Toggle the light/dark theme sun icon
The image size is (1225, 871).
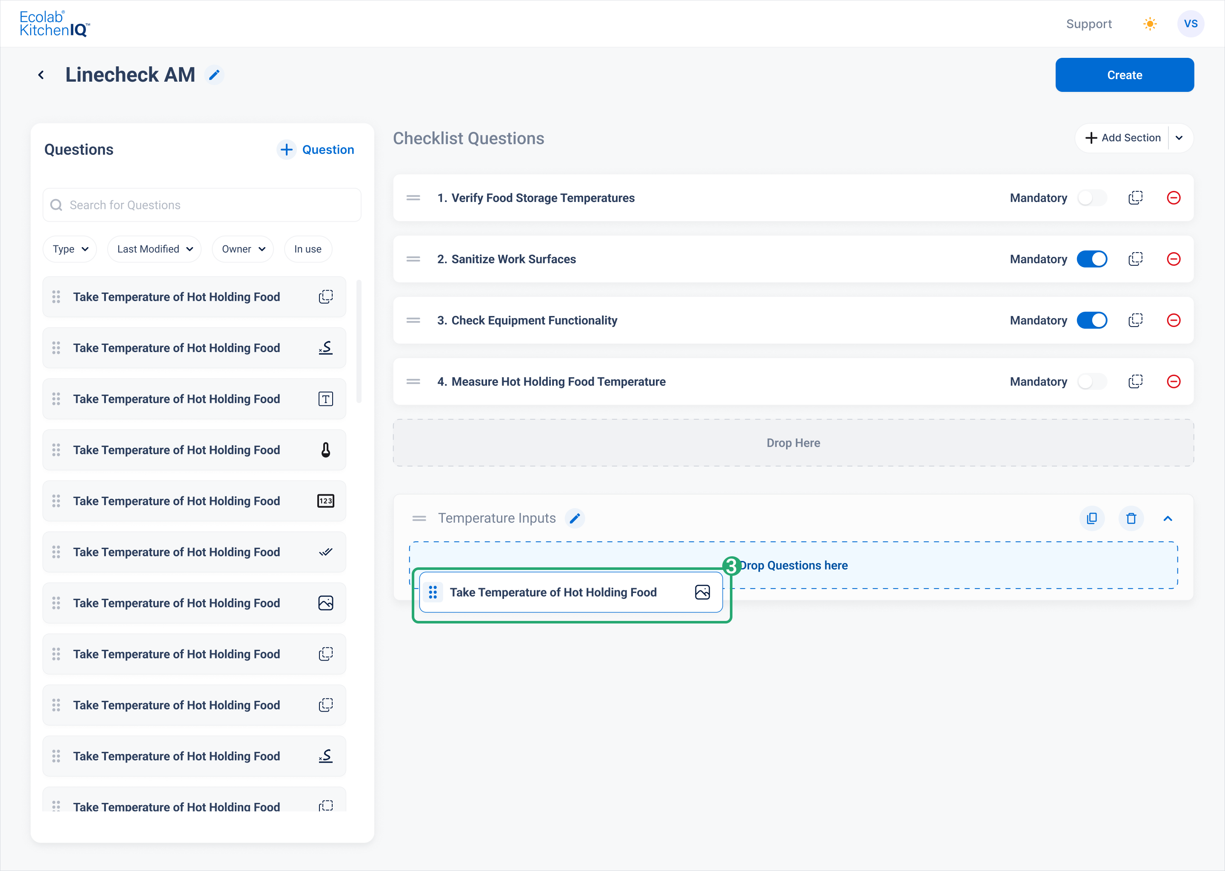(1149, 23)
